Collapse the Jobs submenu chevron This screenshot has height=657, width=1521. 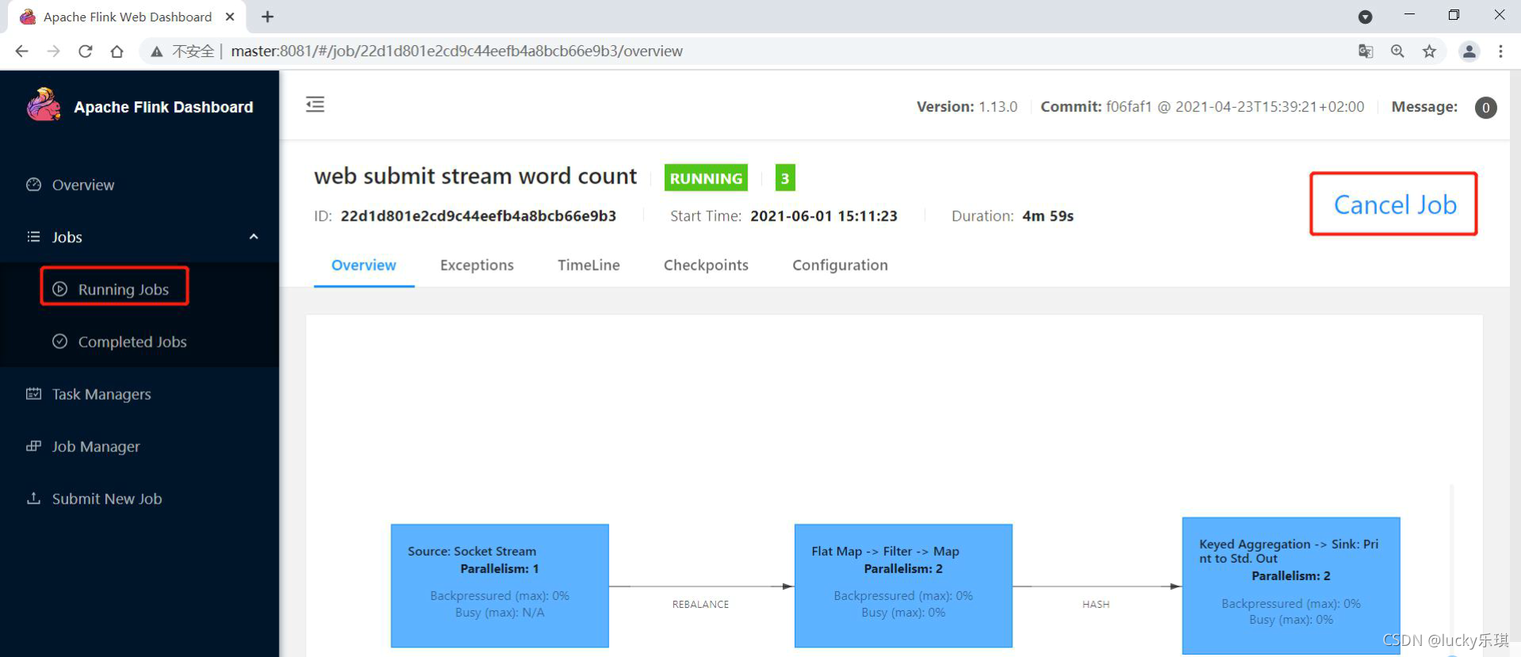[253, 237]
